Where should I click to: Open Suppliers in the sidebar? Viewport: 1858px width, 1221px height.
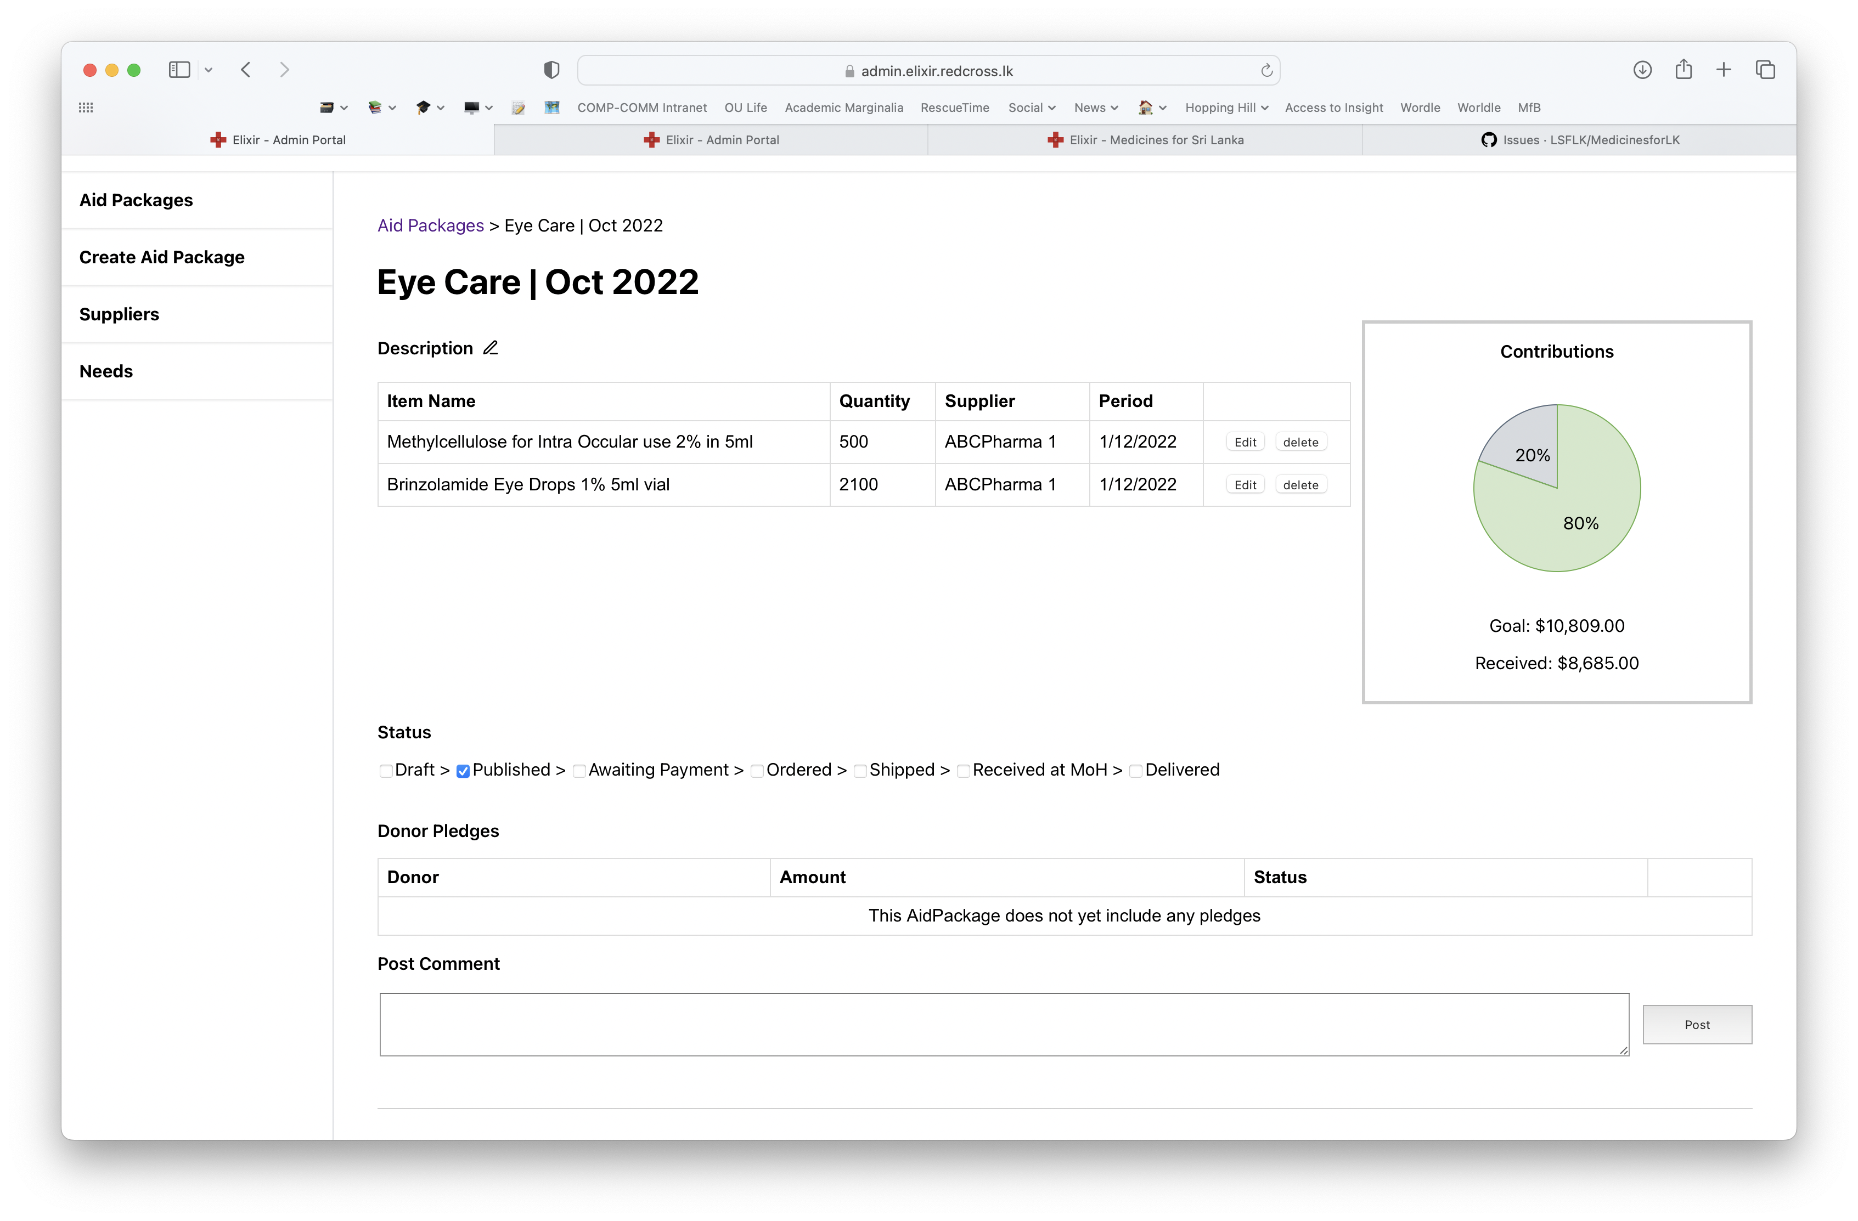[120, 314]
